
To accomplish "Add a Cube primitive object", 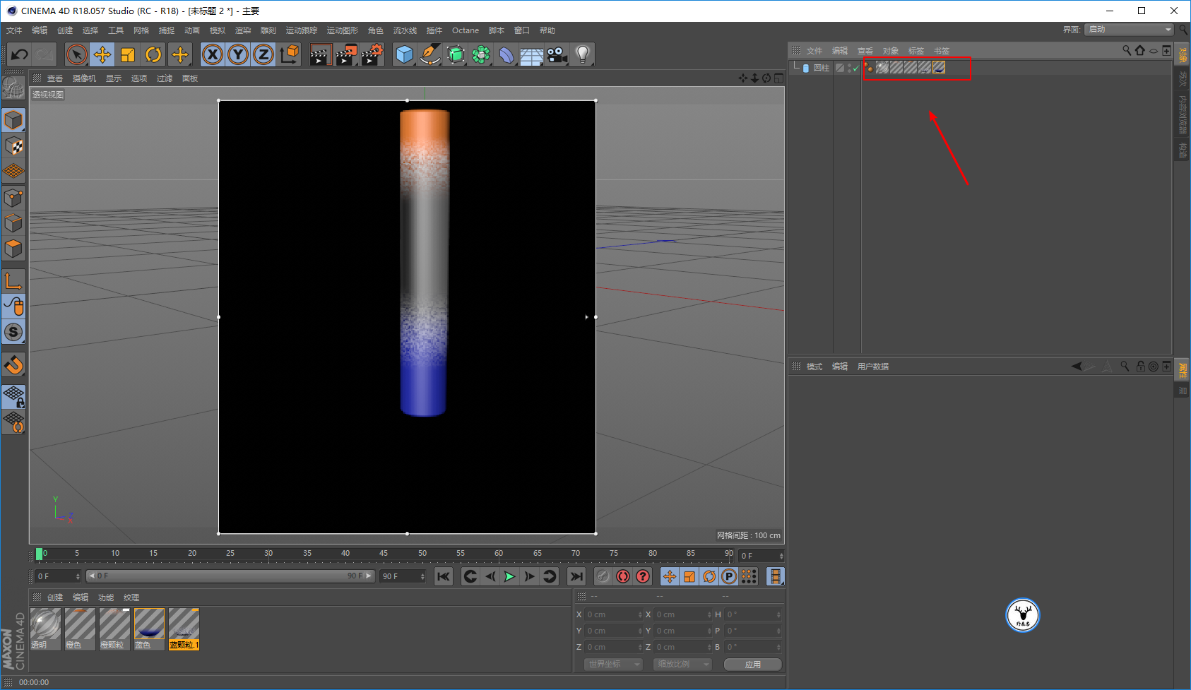I will [404, 54].
